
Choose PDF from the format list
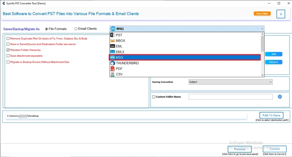pos(185,69)
